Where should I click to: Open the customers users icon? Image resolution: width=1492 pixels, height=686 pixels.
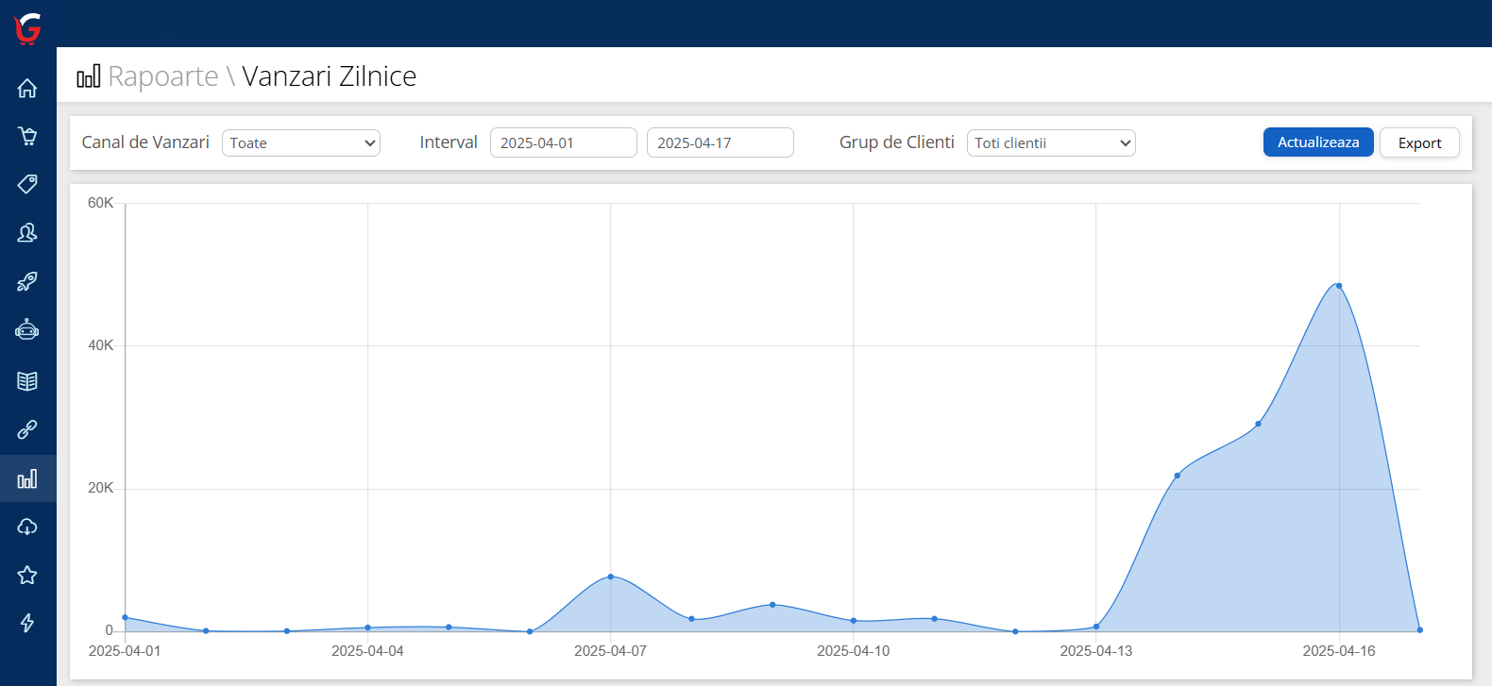[x=27, y=233]
